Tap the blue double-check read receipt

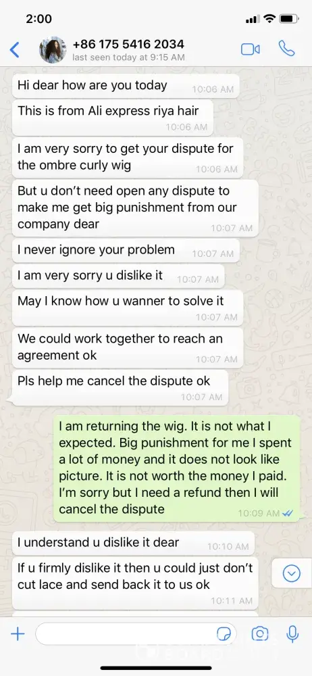pyautogui.click(x=288, y=513)
